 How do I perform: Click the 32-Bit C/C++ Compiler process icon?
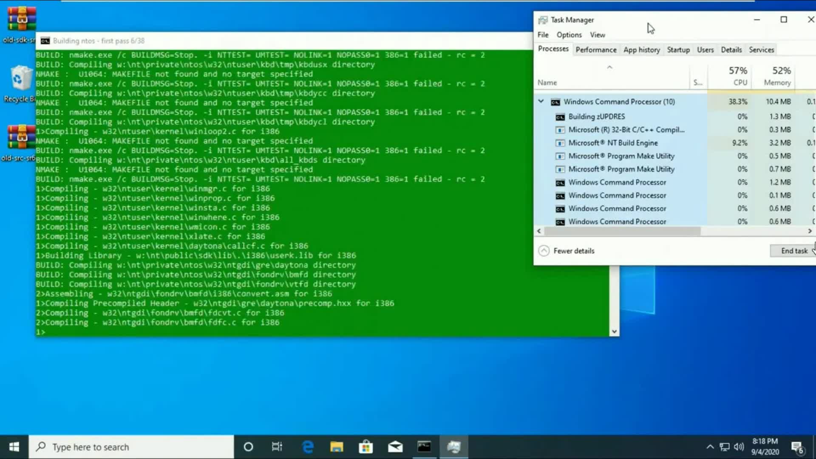[x=560, y=130]
